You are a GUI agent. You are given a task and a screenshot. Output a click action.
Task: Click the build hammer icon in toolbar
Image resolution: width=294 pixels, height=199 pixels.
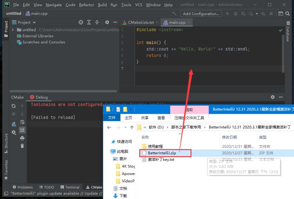point(174,14)
